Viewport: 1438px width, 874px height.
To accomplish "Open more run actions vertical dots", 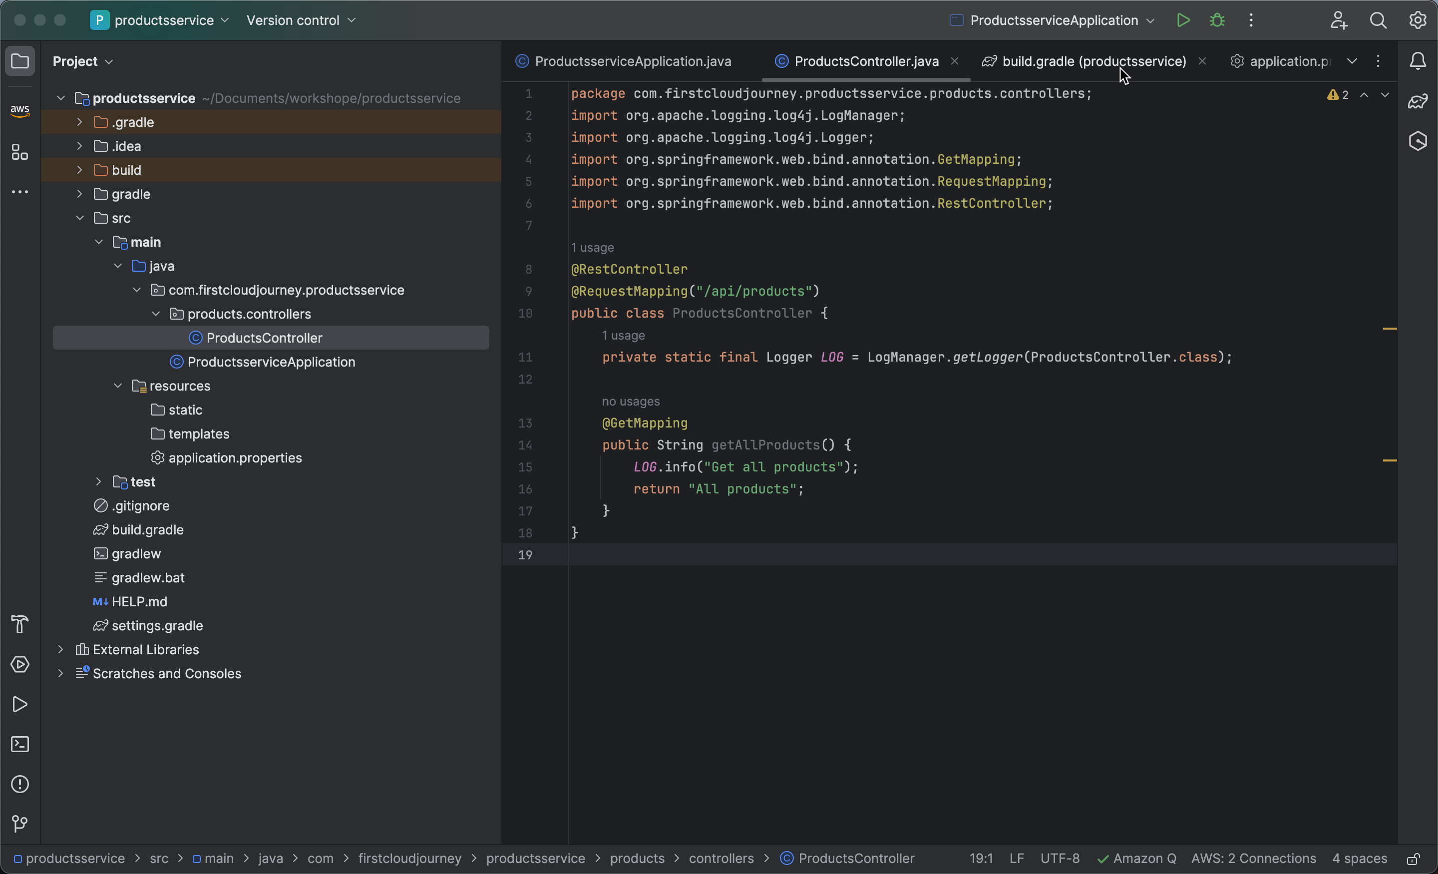I will point(1251,20).
